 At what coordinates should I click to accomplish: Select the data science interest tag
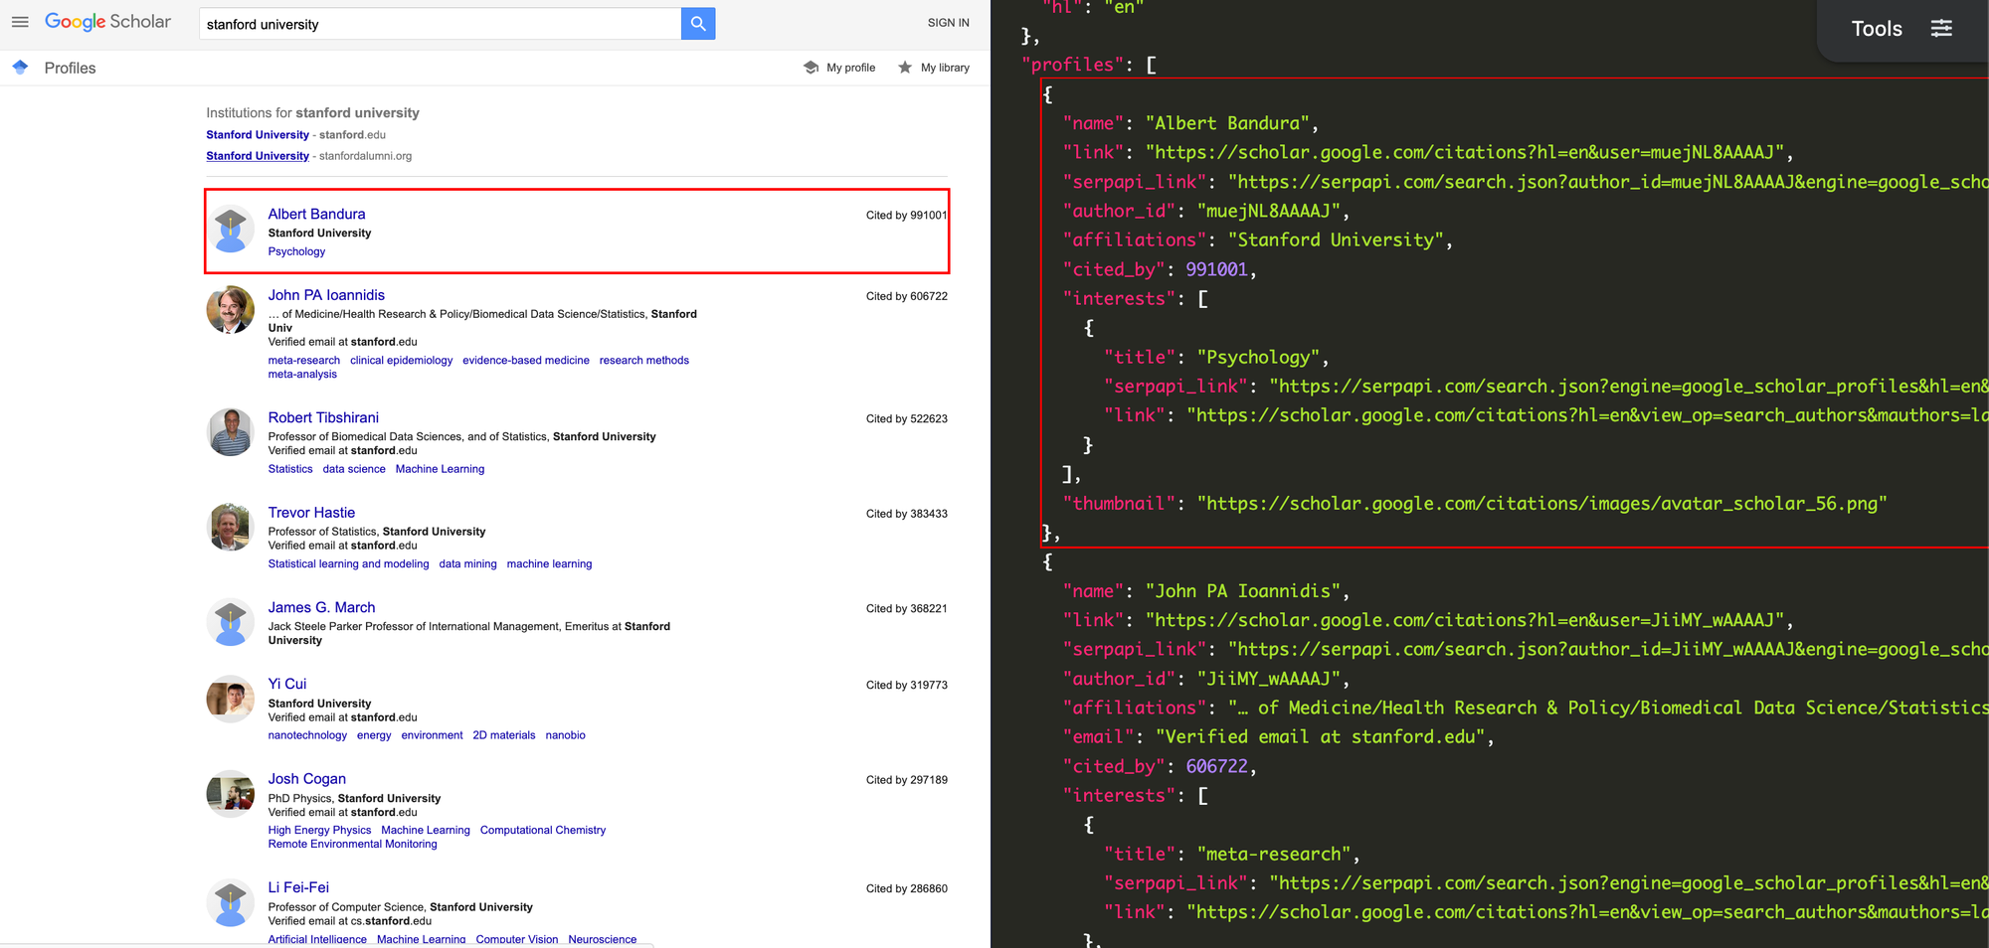[354, 469]
